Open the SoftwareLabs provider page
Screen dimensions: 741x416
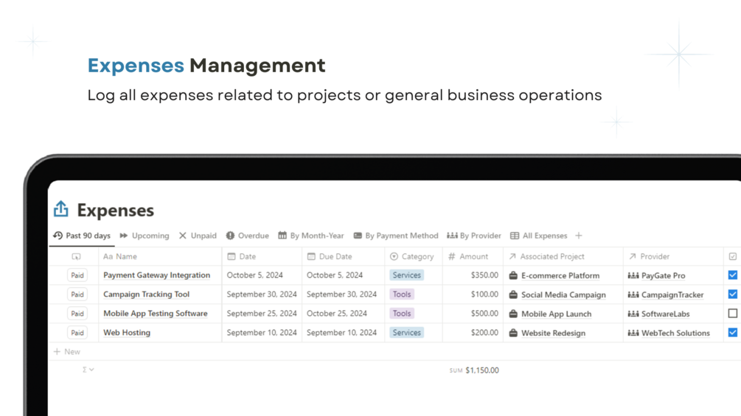(x=665, y=314)
